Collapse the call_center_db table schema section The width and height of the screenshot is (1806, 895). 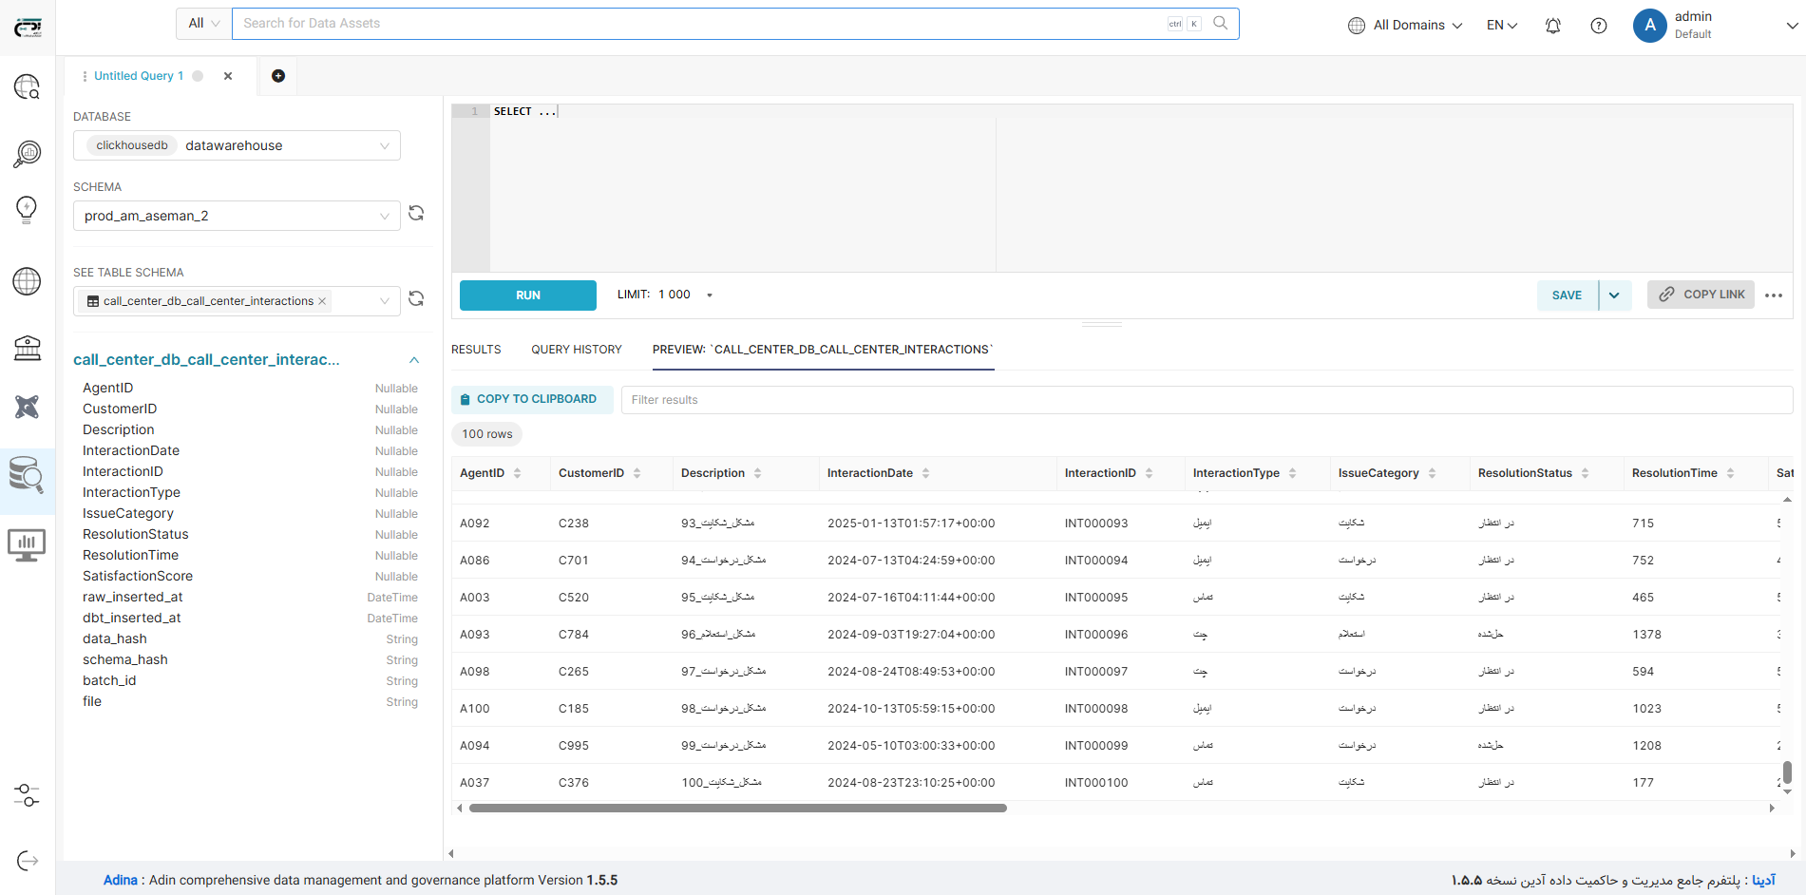click(414, 360)
